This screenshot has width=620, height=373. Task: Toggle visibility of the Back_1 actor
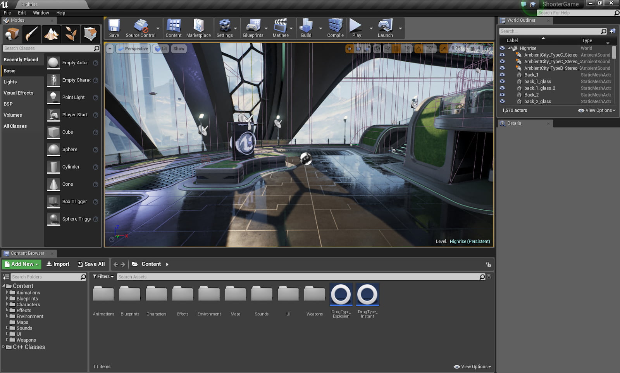(x=502, y=75)
